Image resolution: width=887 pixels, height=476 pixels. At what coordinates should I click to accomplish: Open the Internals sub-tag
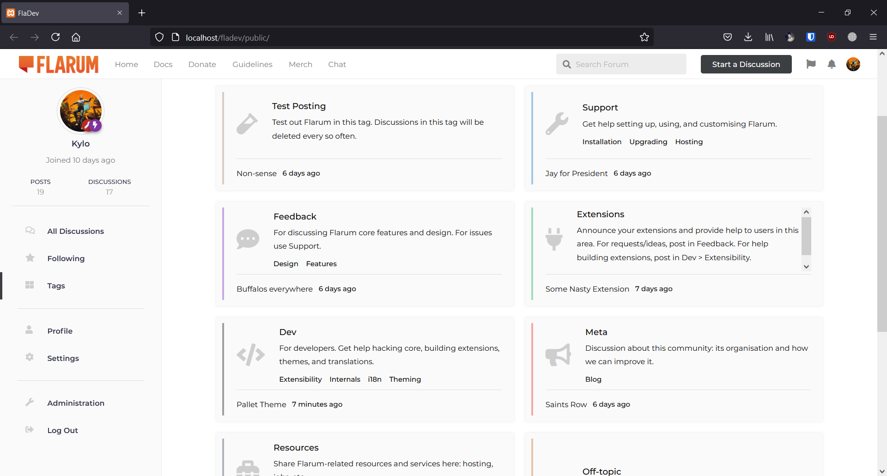[x=345, y=379]
